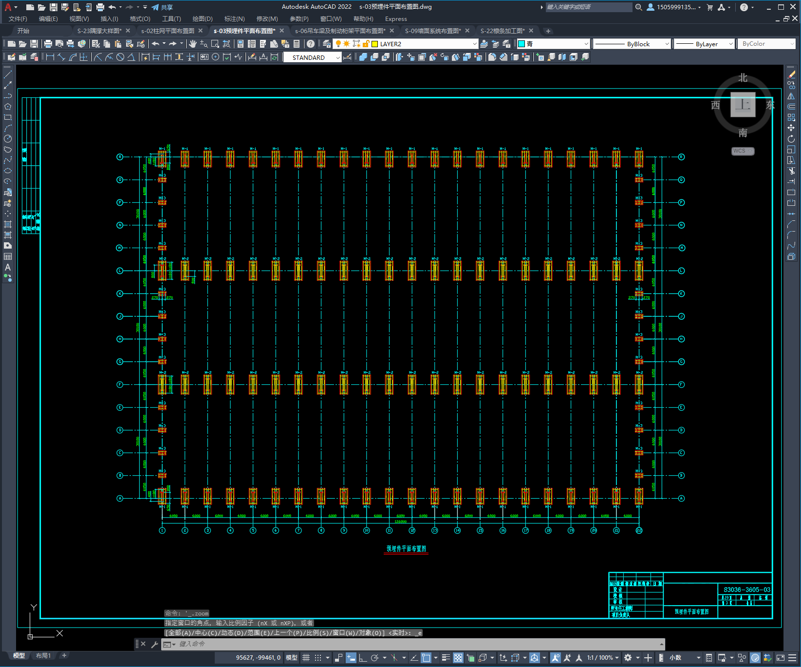Switch to s-02柱网平面布置图 tab
Image resolution: width=801 pixels, height=667 pixels.
[x=168, y=31]
